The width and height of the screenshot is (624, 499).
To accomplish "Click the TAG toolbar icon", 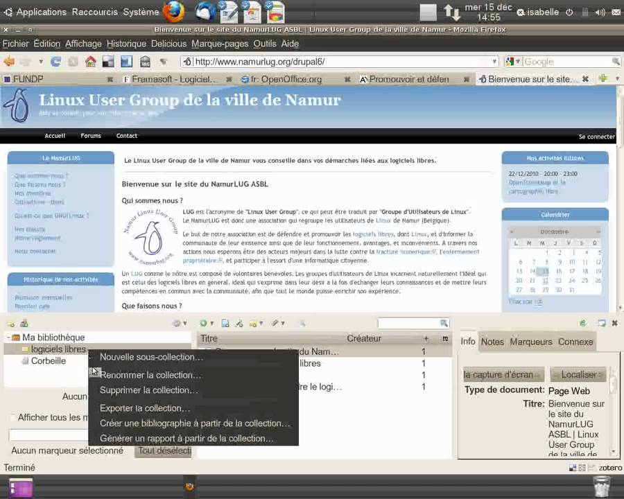I will (x=145, y=62).
